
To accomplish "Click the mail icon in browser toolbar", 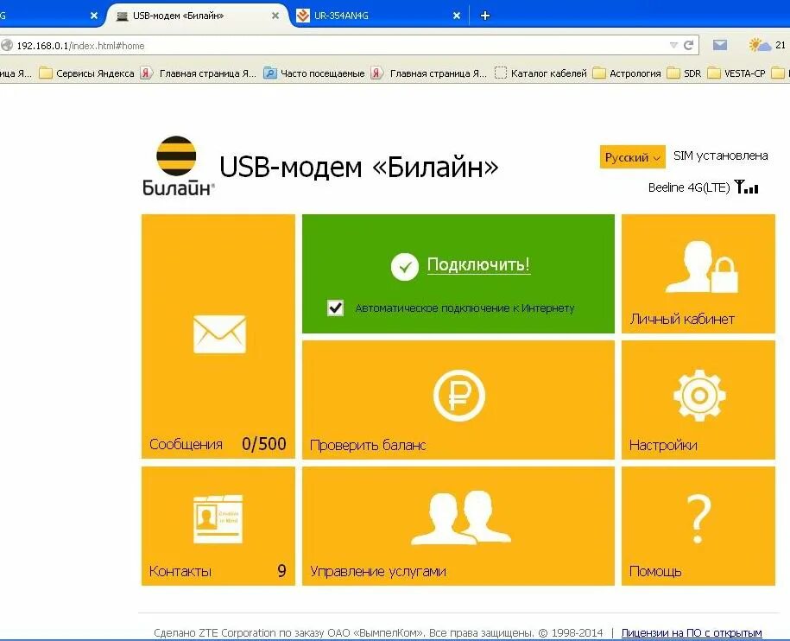I will point(720,45).
